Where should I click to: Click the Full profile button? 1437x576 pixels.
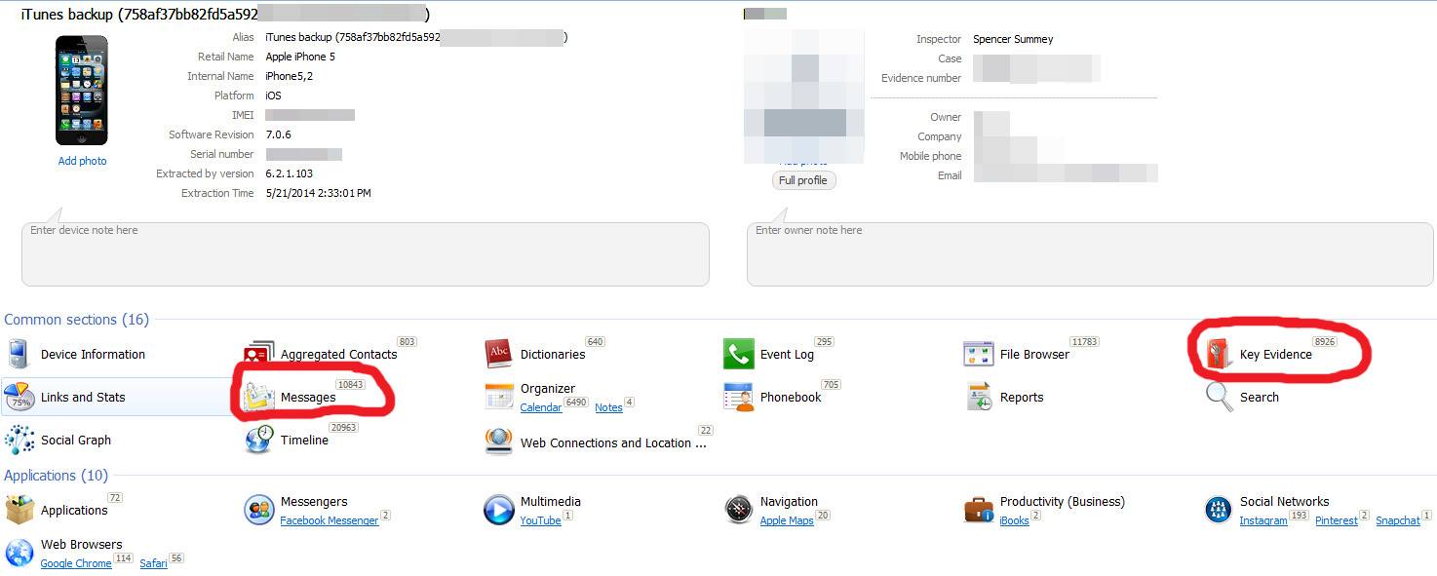804,180
